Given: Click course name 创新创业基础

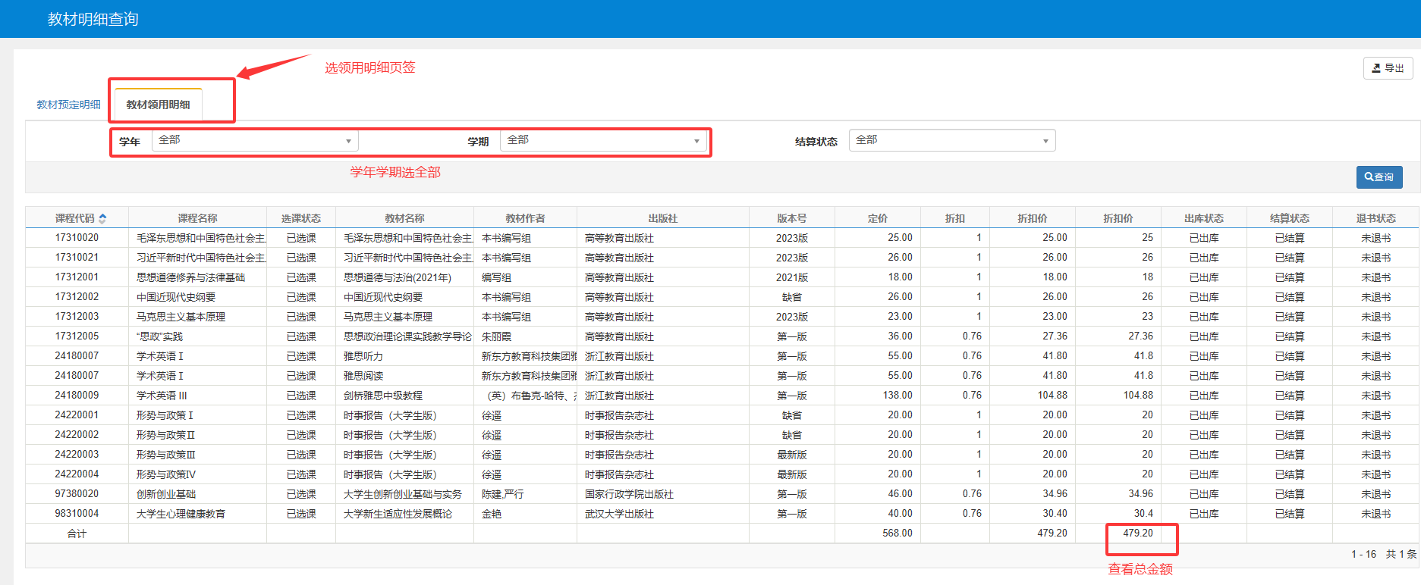Looking at the screenshot, I should [166, 494].
